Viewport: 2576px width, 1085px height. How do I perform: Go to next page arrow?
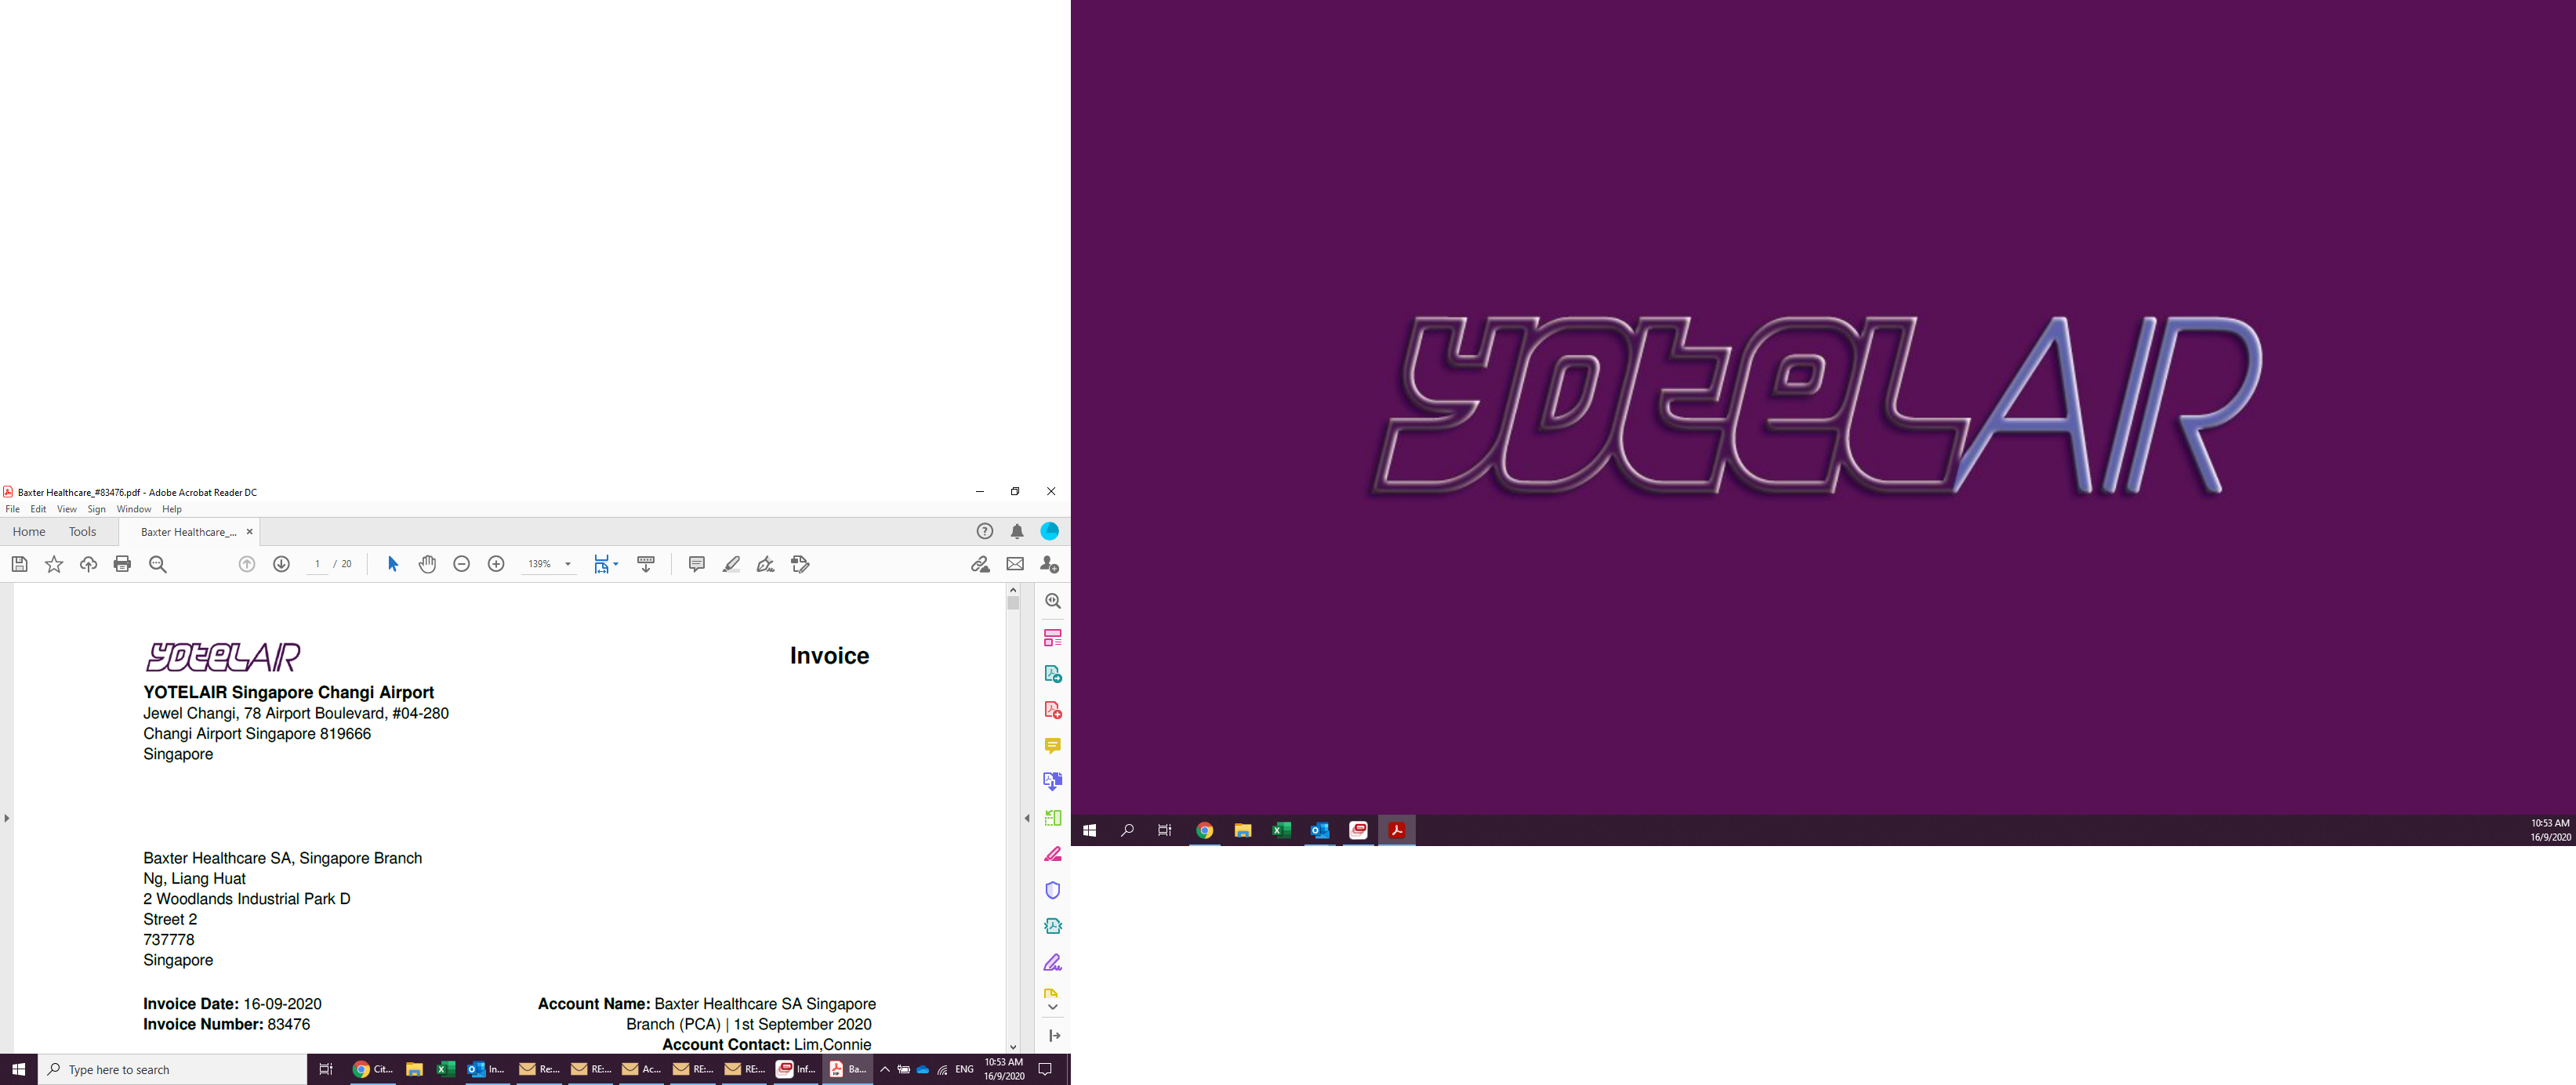tap(282, 565)
